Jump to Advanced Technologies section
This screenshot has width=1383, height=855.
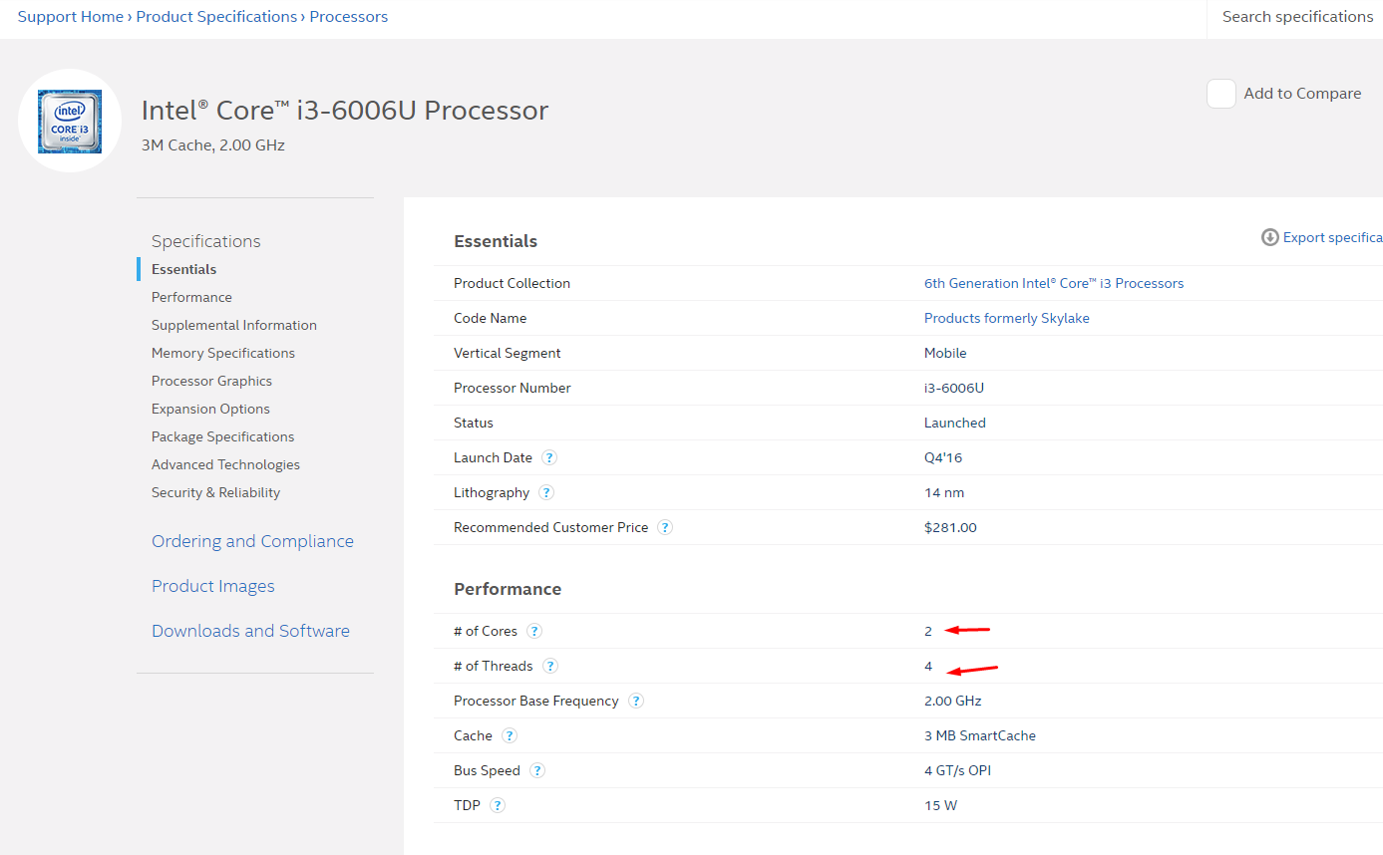[225, 464]
